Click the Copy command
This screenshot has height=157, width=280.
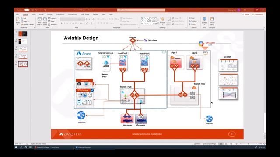point(24,21)
